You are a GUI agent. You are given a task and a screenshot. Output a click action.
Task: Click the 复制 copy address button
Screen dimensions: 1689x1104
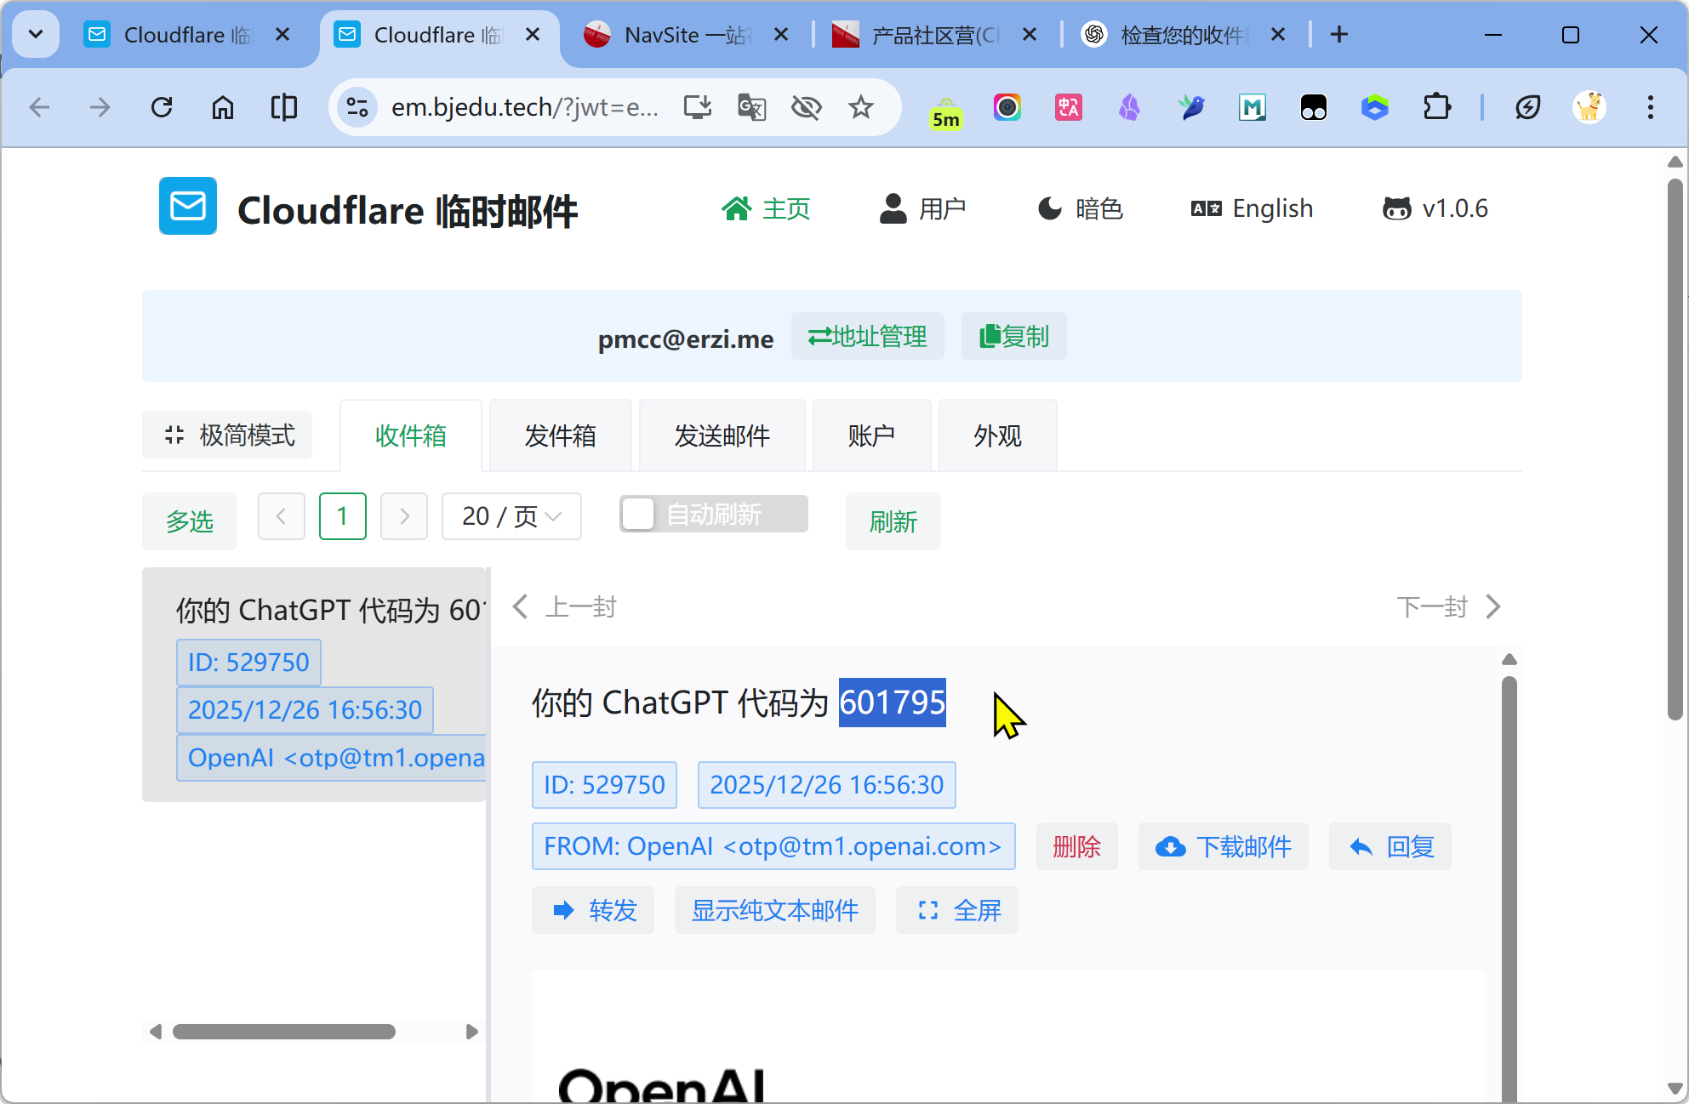click(1013, 337)
